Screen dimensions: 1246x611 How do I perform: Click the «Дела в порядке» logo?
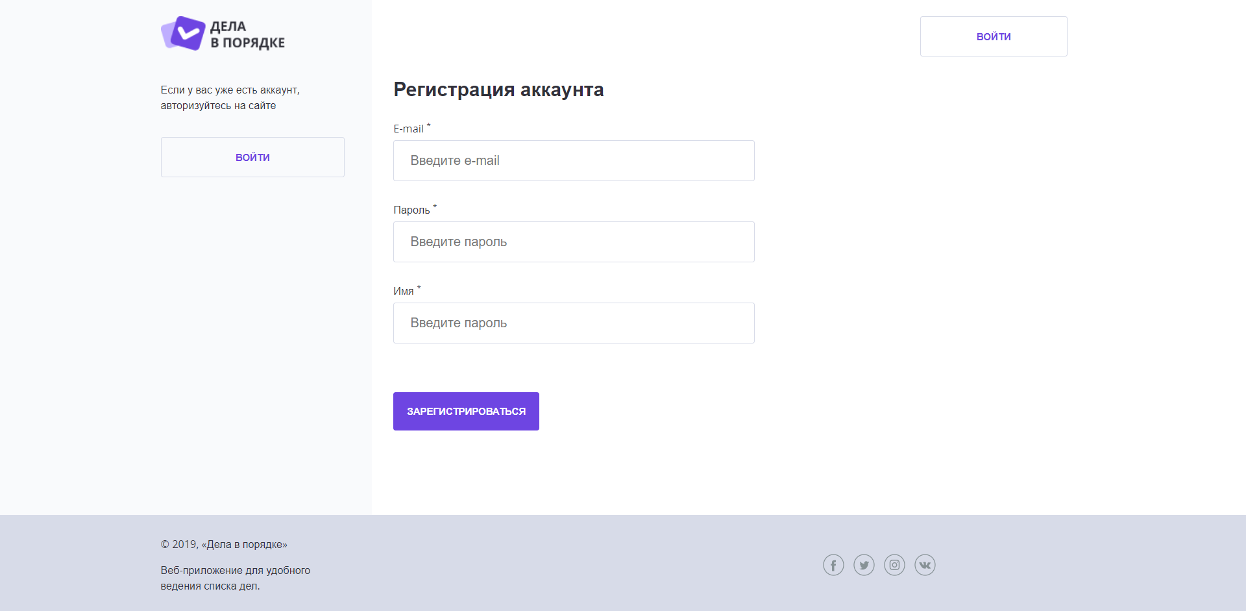click(x=223, y=34)
